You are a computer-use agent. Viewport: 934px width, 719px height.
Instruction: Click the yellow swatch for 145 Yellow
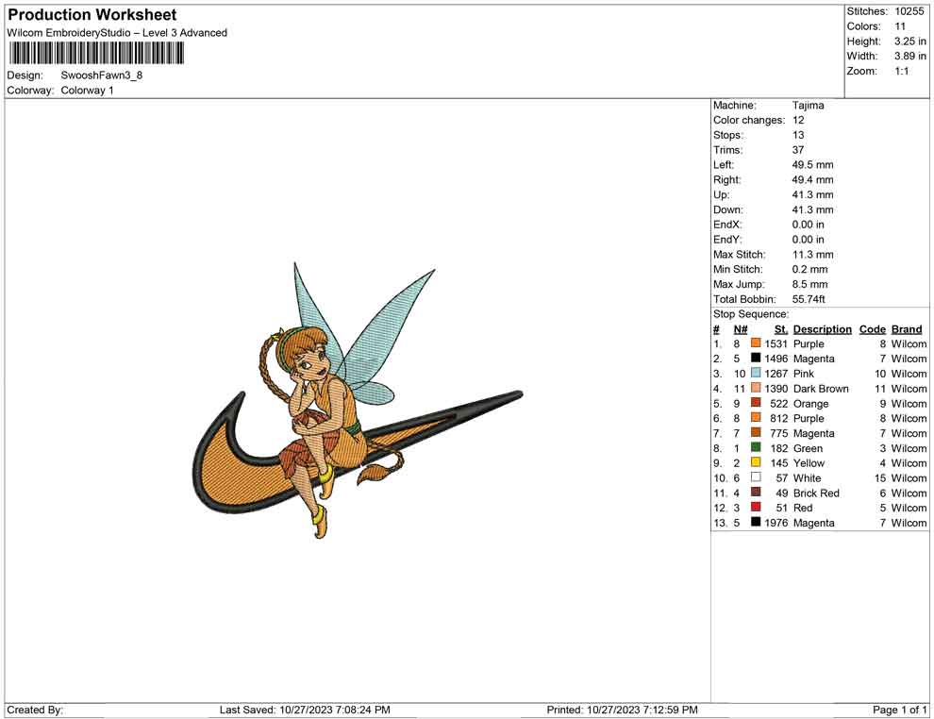[x=756, y=462]
